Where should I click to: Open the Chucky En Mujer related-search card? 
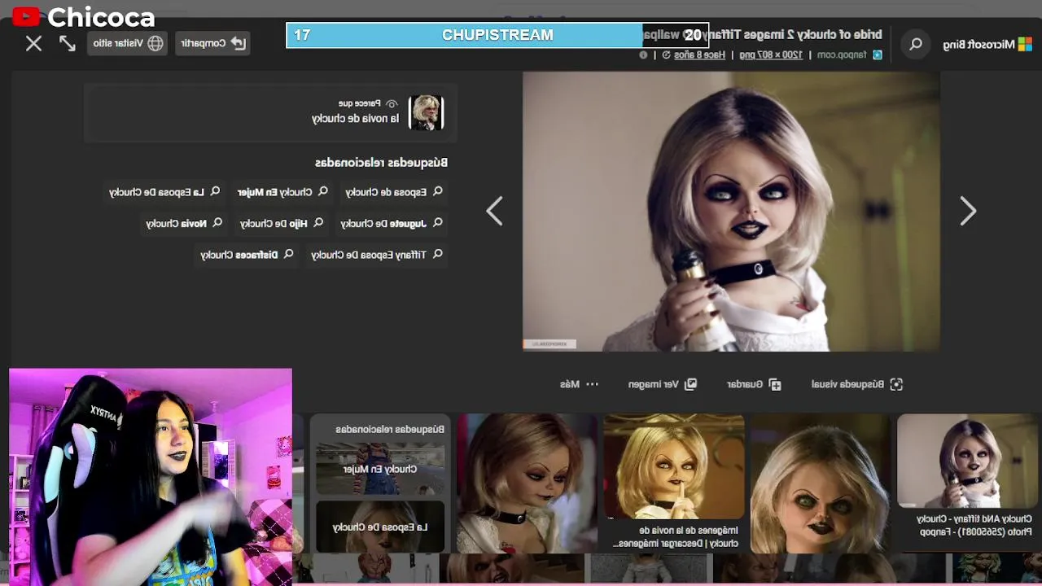[x=379, y=470]
